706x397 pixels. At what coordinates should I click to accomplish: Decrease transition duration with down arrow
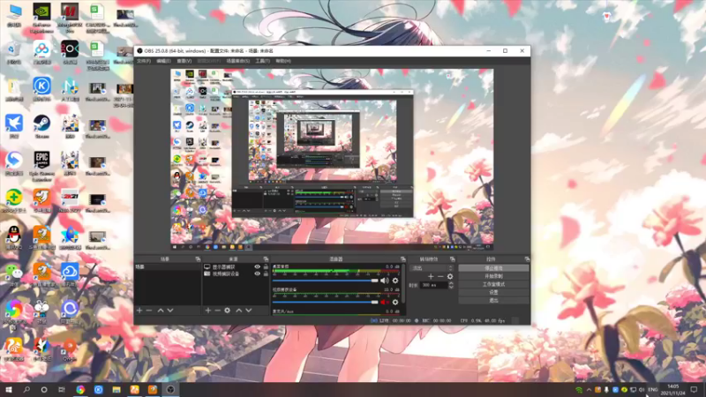coord(451,288)
